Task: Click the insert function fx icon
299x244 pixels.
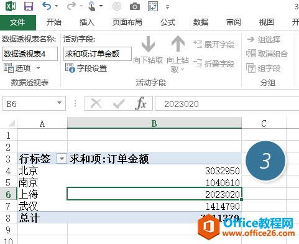Action: point(140,103)
